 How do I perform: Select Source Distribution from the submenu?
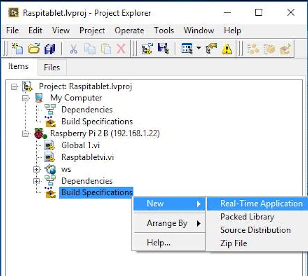258,230
